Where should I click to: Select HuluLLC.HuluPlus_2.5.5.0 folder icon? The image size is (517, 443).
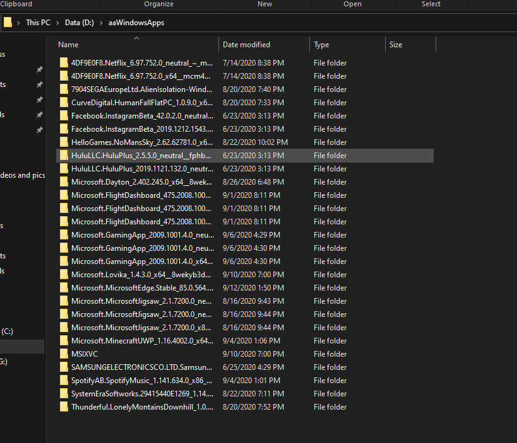click(64, 156)
